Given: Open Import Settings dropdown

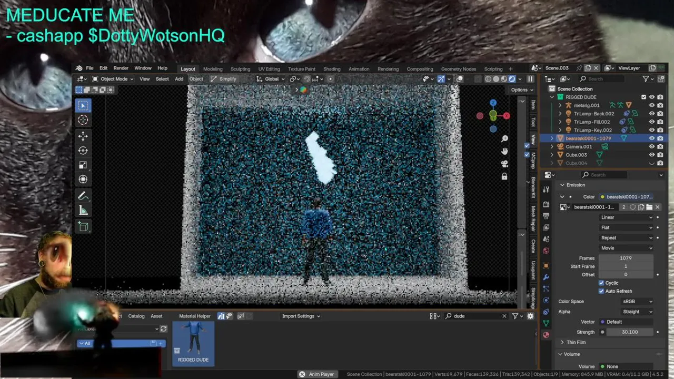Looking at the screenshot, I should (x=301, y=316).
